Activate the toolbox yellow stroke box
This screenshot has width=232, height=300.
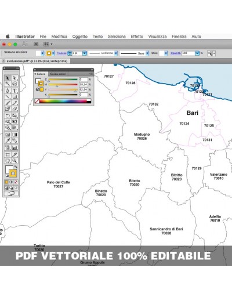pos(13,174)
